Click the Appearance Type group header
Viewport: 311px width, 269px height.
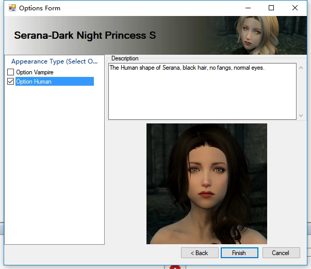54,61
